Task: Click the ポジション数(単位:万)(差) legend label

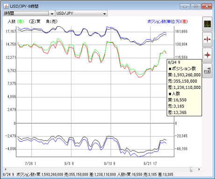Action: pyautogui.click(x=167, y=21)
